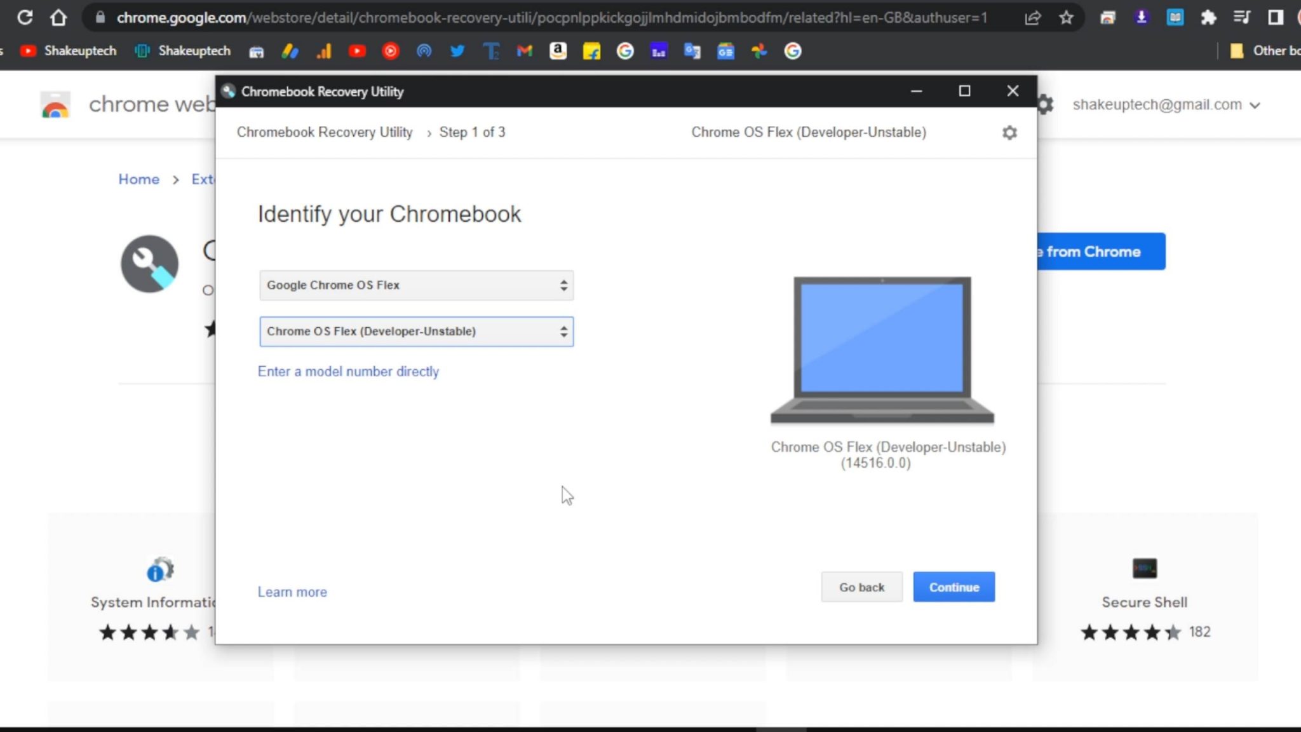Open product dropdown Chrome OS Flex (Developer-Unstable)
Screen dimensions: 1301x732
pyautogui.click(x=416, y=331)
